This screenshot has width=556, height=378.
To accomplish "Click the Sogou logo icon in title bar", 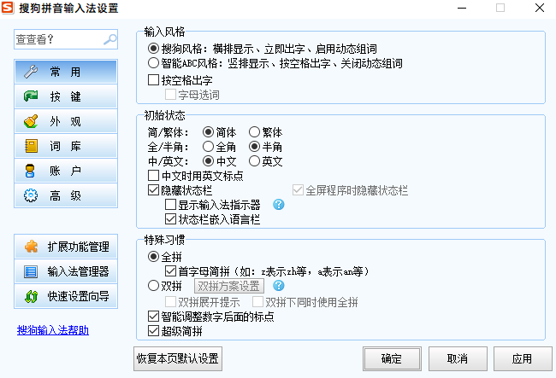I will [x=8, y=8].
